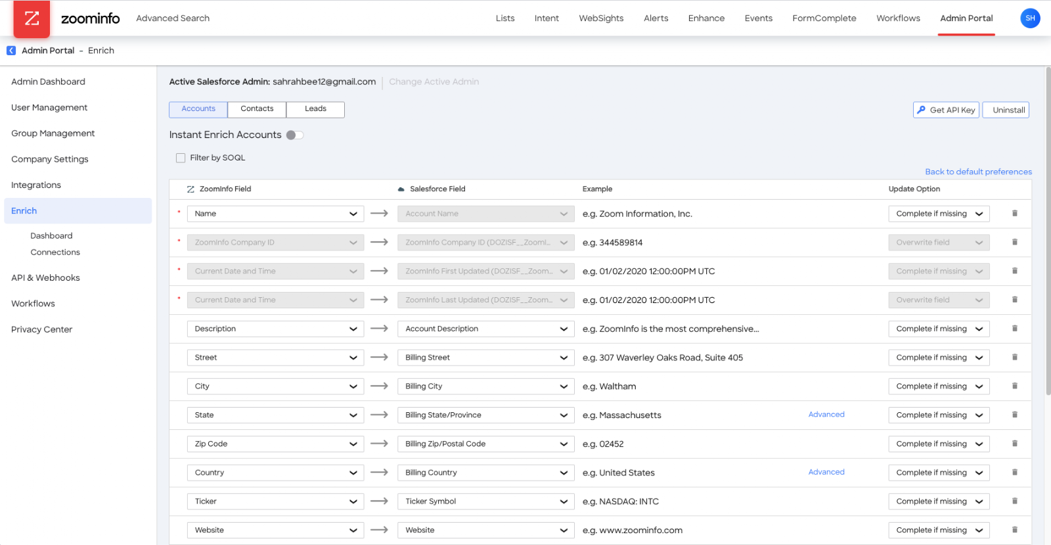Click the Change Active Admin link
The image size is (1051, 545).
pos(434,82)
